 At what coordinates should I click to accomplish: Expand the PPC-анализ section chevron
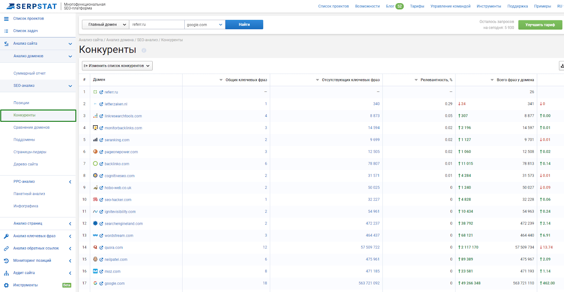[x=70, y=182]
